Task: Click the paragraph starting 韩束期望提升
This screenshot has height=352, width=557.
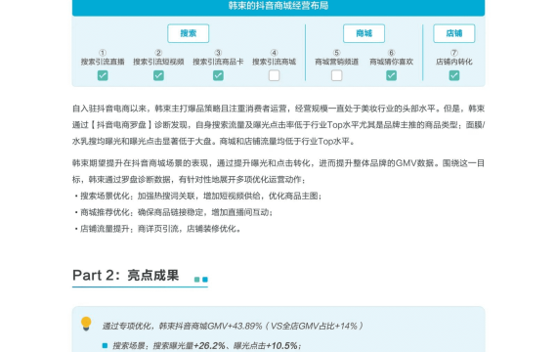Action: pos(278,171)
